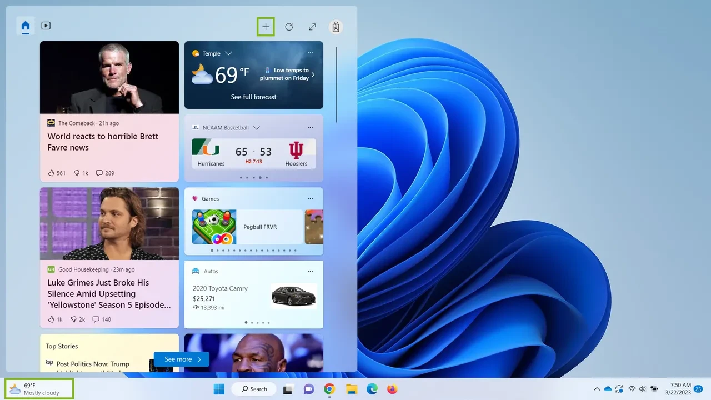Open the widgets profile settings icon
Screen dimensions: 711x400
pos(336,27)
